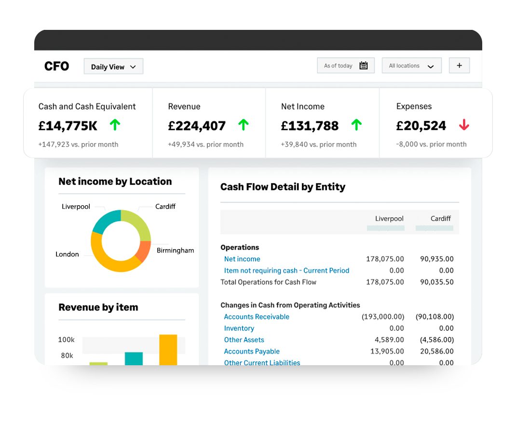Click the plus add button
516x424 pixels.
[x=459, y=66]
